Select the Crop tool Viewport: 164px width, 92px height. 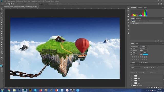2,18
